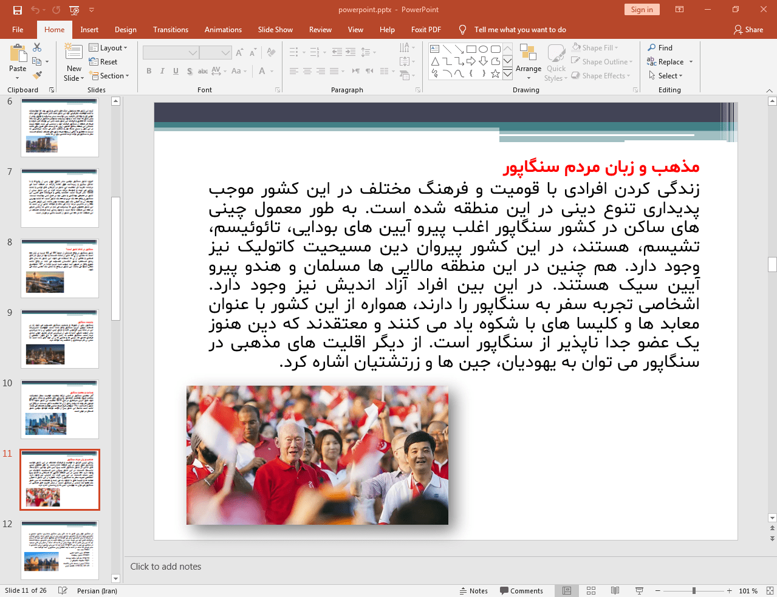Open the File menu
777x597 pixels.
tap(18, 30)
